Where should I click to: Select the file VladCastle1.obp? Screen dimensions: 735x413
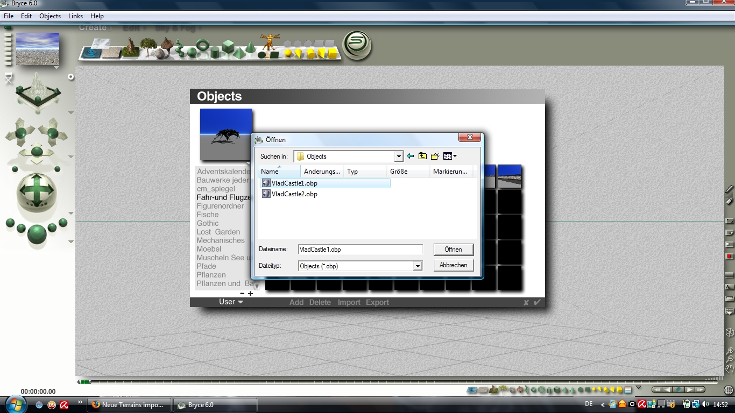(x=326, y=183)
